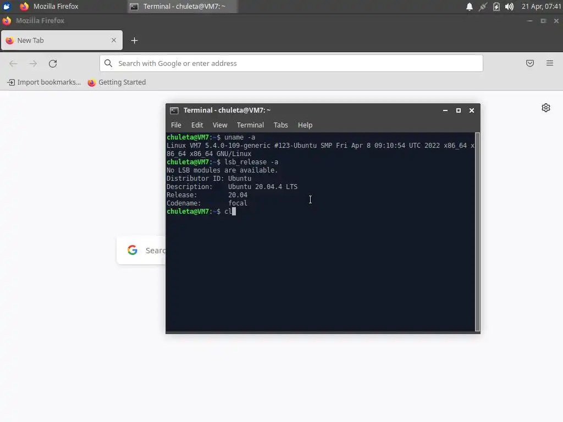Maximize the Terminal window
This screenshot has height=422, width=563.
(x=459, y=110)
